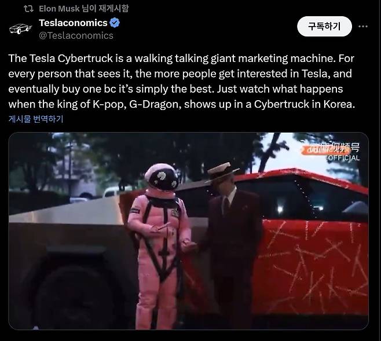381x341 pixels.
Task: Open Elon Musk's profile from repost line
Action: tap(59, 9)
